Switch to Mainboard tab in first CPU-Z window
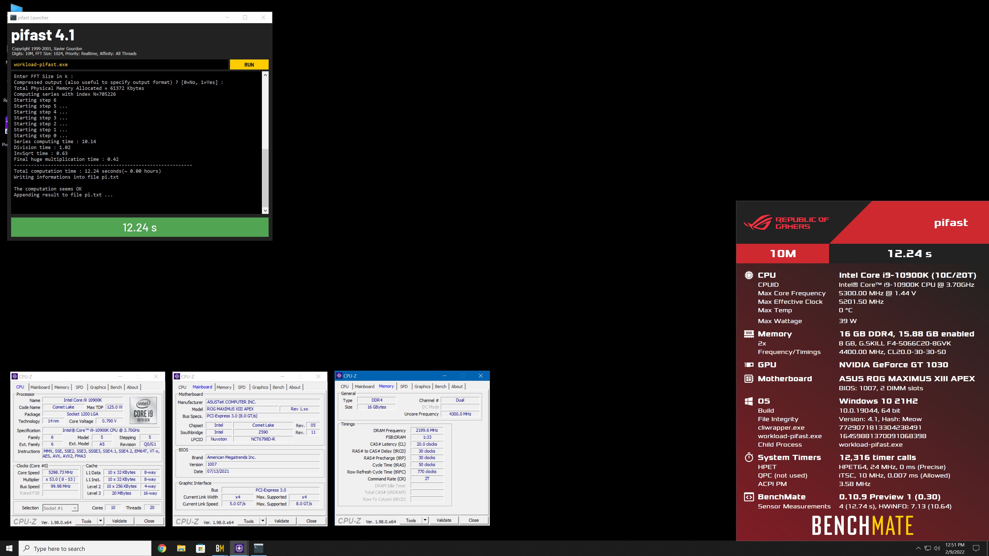 pos(40,387)
